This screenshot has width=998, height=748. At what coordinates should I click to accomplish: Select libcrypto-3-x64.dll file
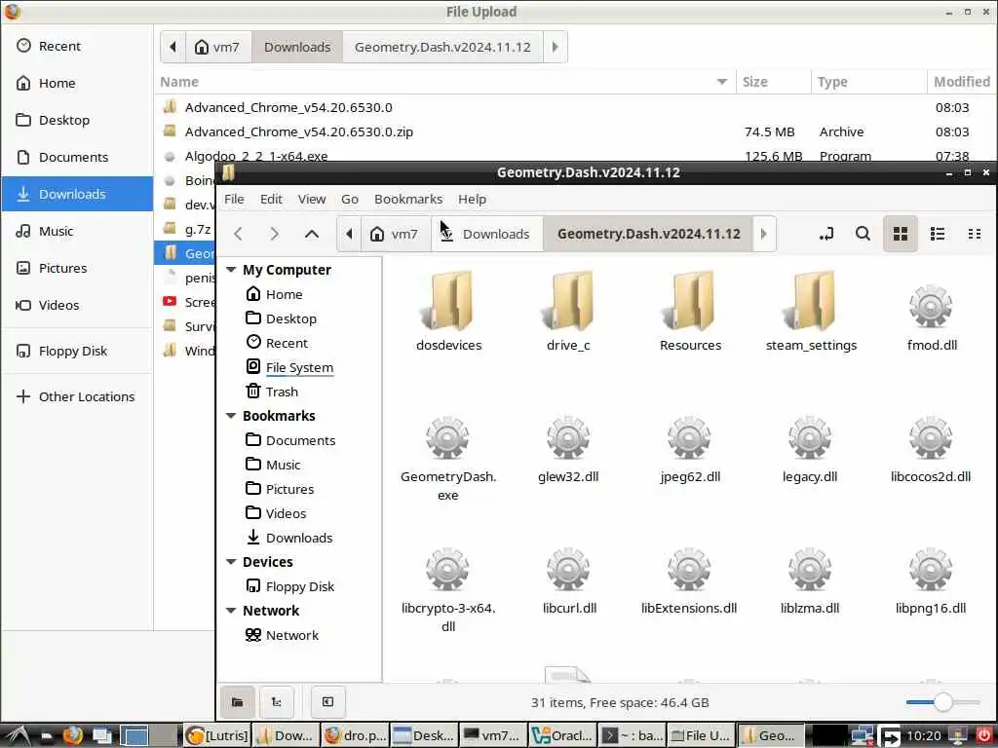(x=448, y=589)
